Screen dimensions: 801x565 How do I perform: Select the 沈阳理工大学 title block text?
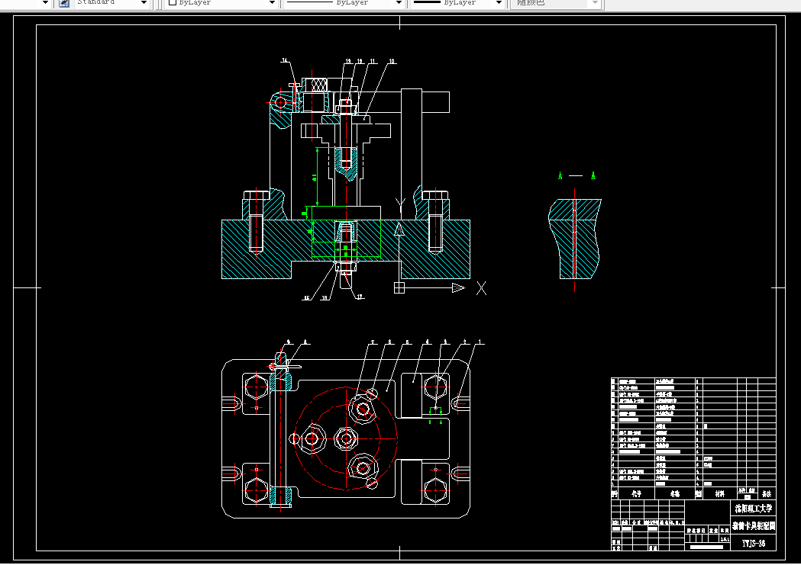753,508
